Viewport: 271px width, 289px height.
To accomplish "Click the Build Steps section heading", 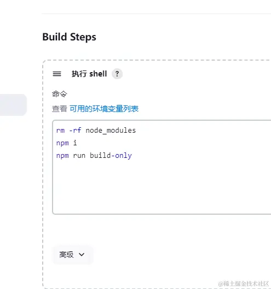I will [x=70, y=37].
